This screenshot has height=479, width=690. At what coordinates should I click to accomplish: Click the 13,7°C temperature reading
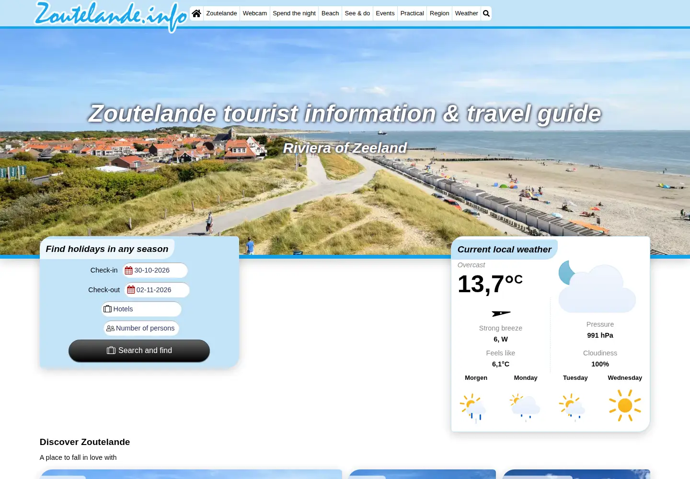(x=490, y=284)
